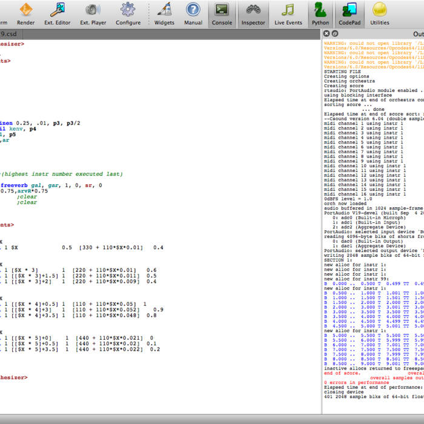Click the '0 errors in performance' message
424x424 pixels.
coord(357,382)
